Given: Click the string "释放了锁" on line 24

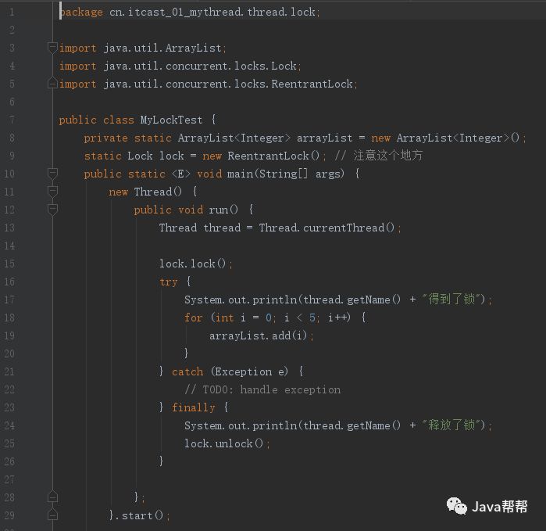Looking at the screenshot, I should pos(451,425).
